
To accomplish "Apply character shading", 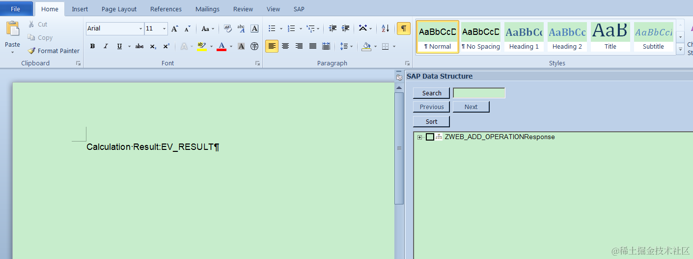I will pos(241,46).
